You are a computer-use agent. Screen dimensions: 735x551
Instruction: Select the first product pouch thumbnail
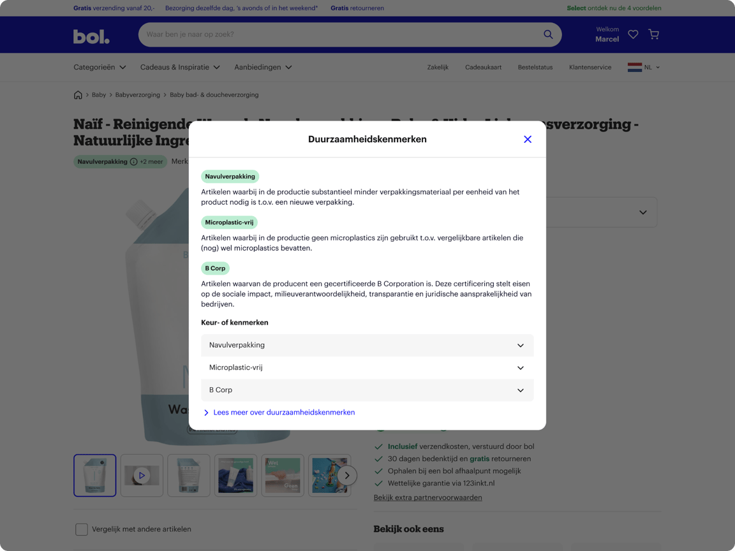(x=94, y=475)
